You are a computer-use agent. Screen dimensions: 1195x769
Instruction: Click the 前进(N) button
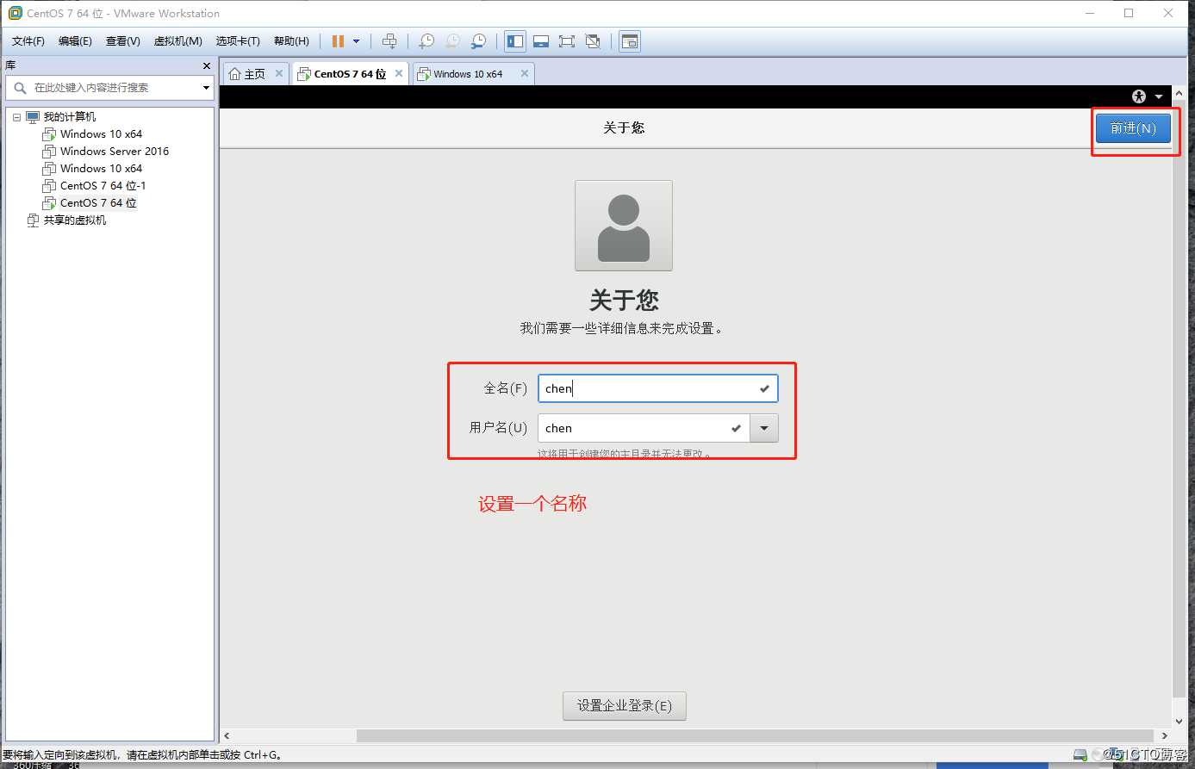(x=1133, y=128)
